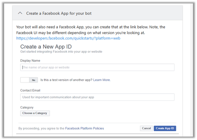Click the 'Your bot will also need' paragraph
The width and height of the screenshot is (197, 140).
(x=94, y=30)
